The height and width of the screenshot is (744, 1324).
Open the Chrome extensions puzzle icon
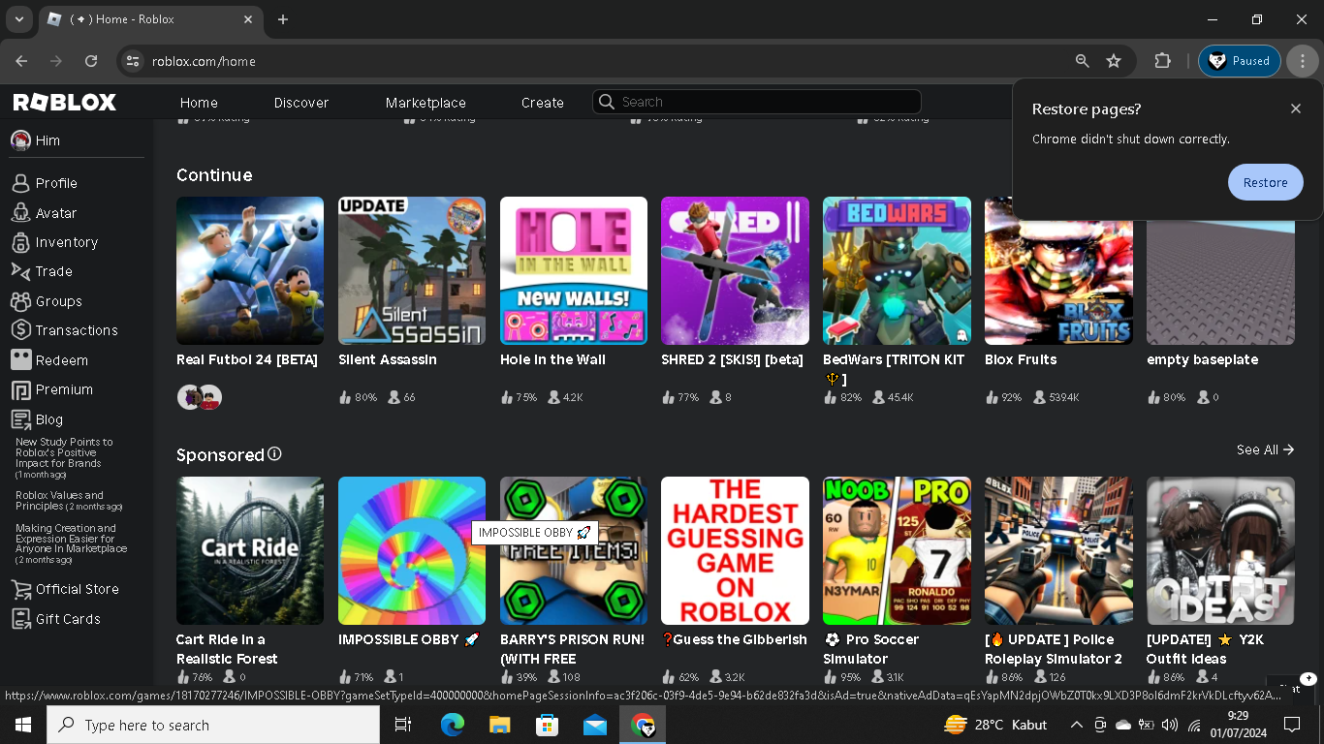coord(1162,61)
